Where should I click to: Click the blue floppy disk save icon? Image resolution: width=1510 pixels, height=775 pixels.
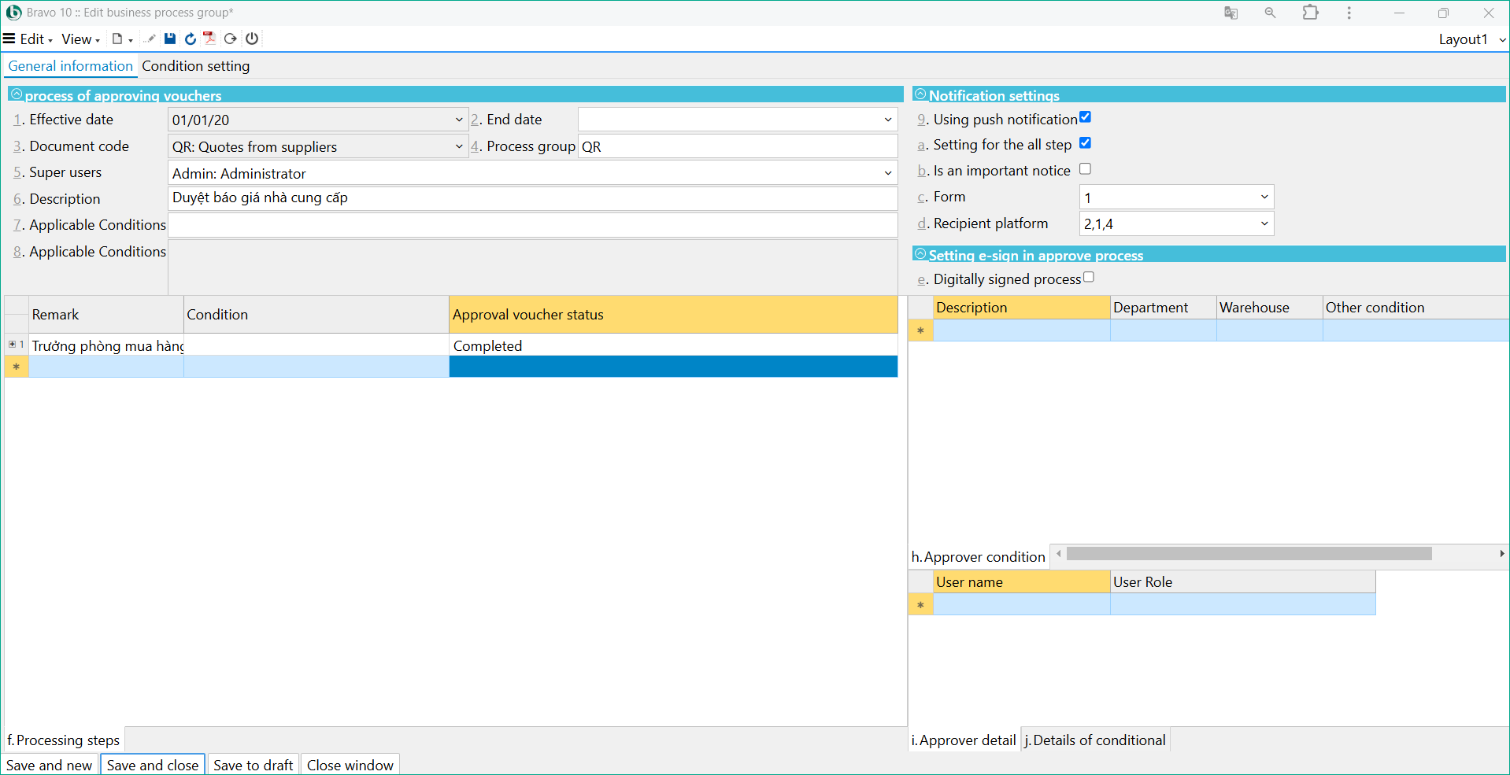click(170, 39)
